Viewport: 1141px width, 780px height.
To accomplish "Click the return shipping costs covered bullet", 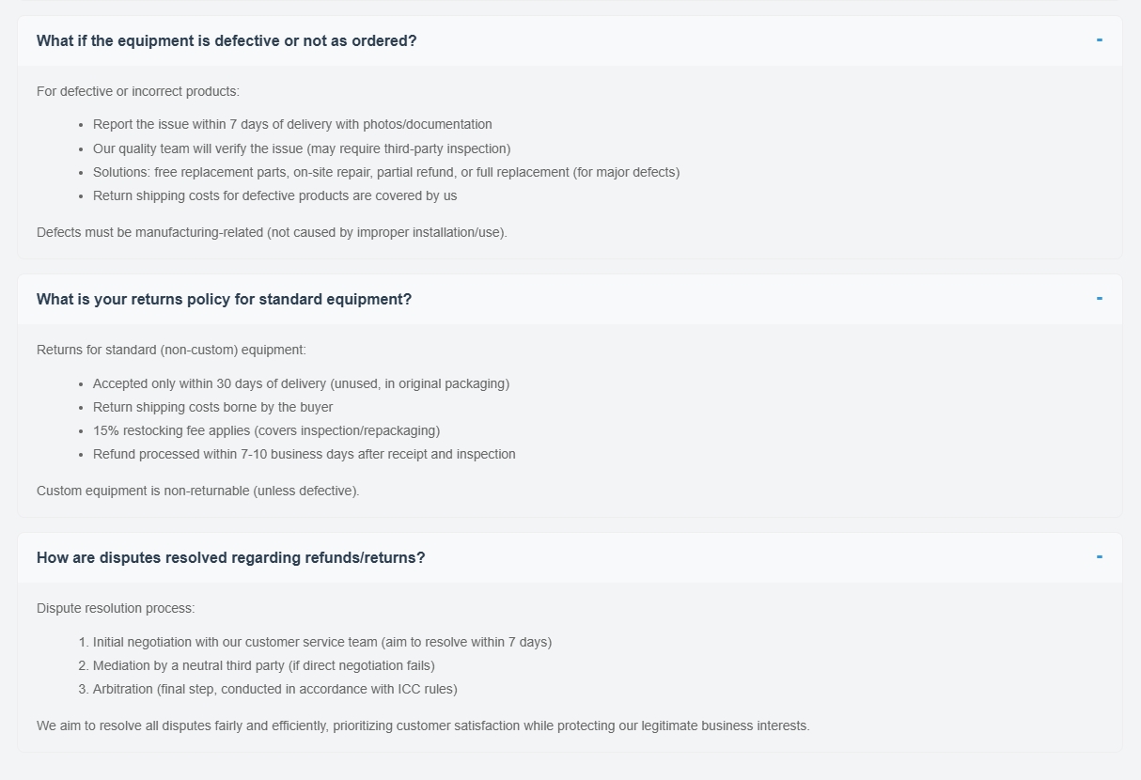I will (x=274, y=195).
